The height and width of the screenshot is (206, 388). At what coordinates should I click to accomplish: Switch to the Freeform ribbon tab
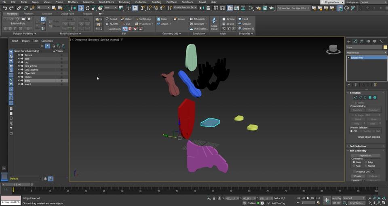tap(28, 14)
